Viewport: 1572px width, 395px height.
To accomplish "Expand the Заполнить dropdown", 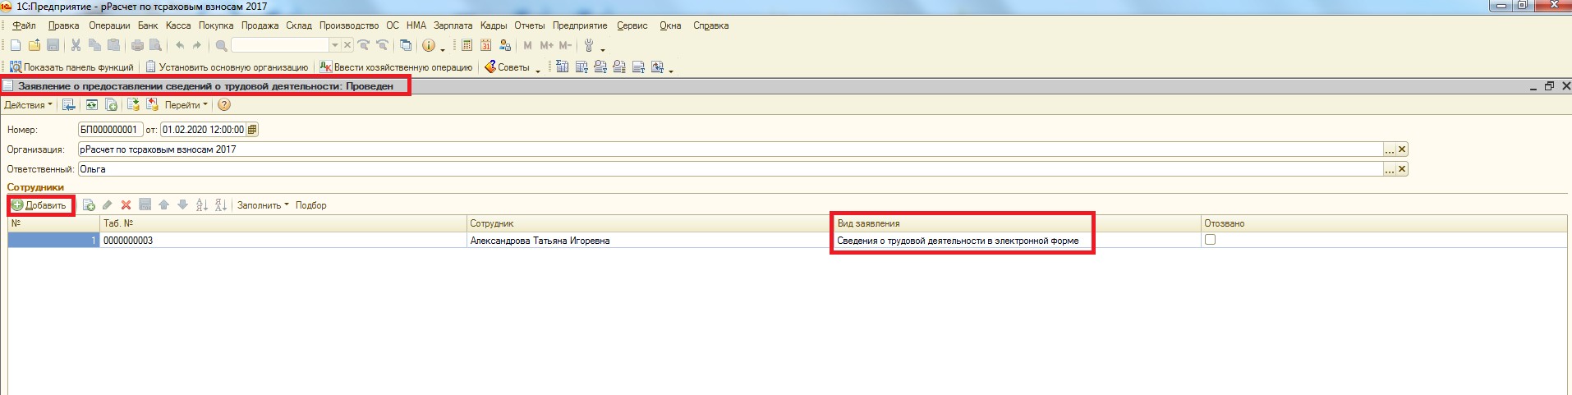I will (263, 205).
